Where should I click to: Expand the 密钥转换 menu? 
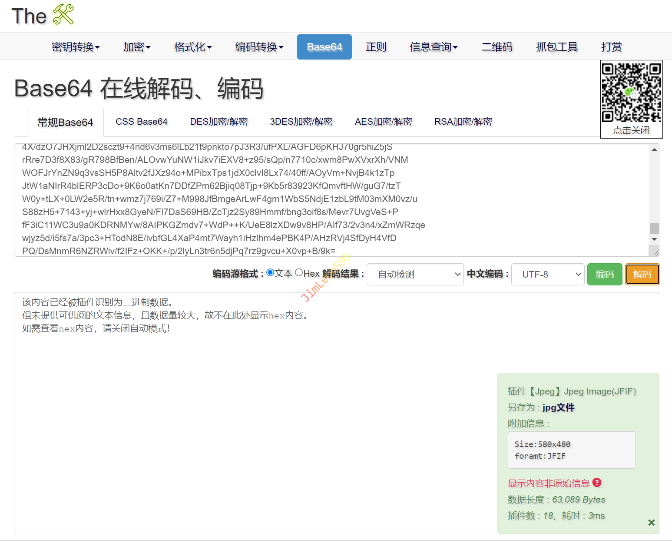(76, 47)
